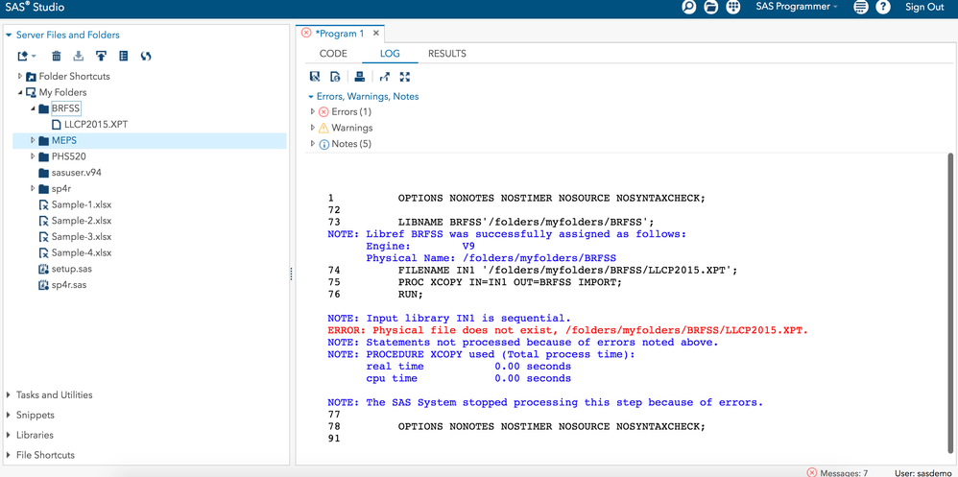Expand the PHS520 folder
Viewport: 958px width, 477px height.
coord(33,156)
